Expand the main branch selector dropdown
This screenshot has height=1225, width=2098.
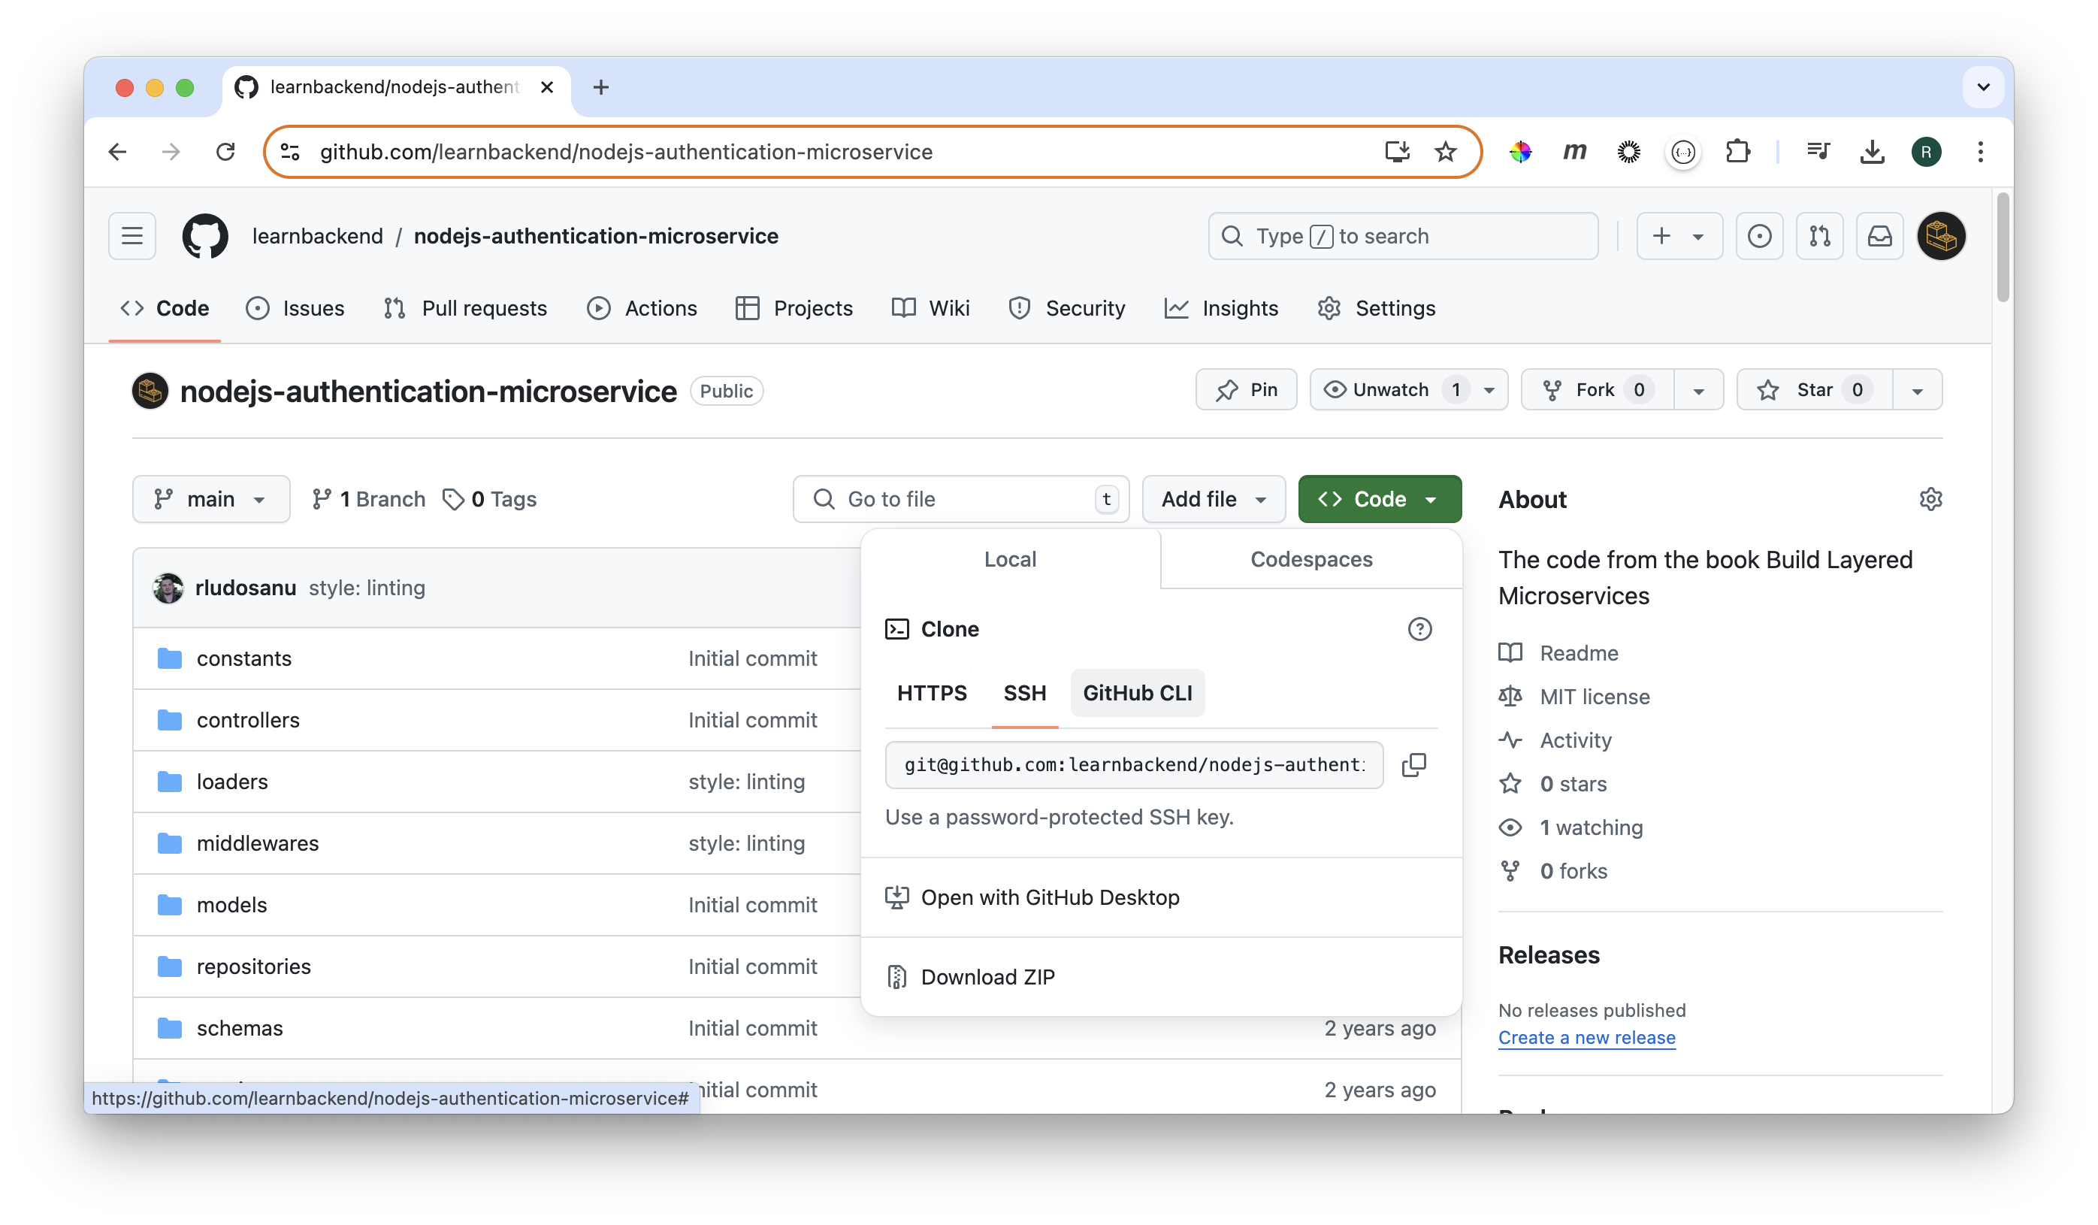211,499
